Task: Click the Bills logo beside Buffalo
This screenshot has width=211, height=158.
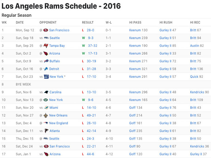Action: 46,61
